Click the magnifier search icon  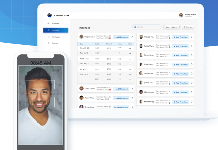(x=135, y=27)
